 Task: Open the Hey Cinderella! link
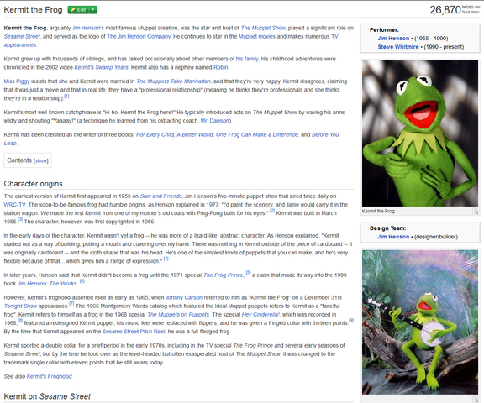pyautogui.click(x=260, y=315)
